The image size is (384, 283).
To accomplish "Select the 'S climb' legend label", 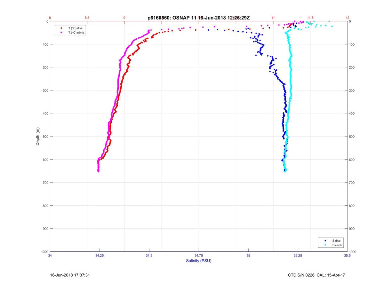I will tap(337, 245).
